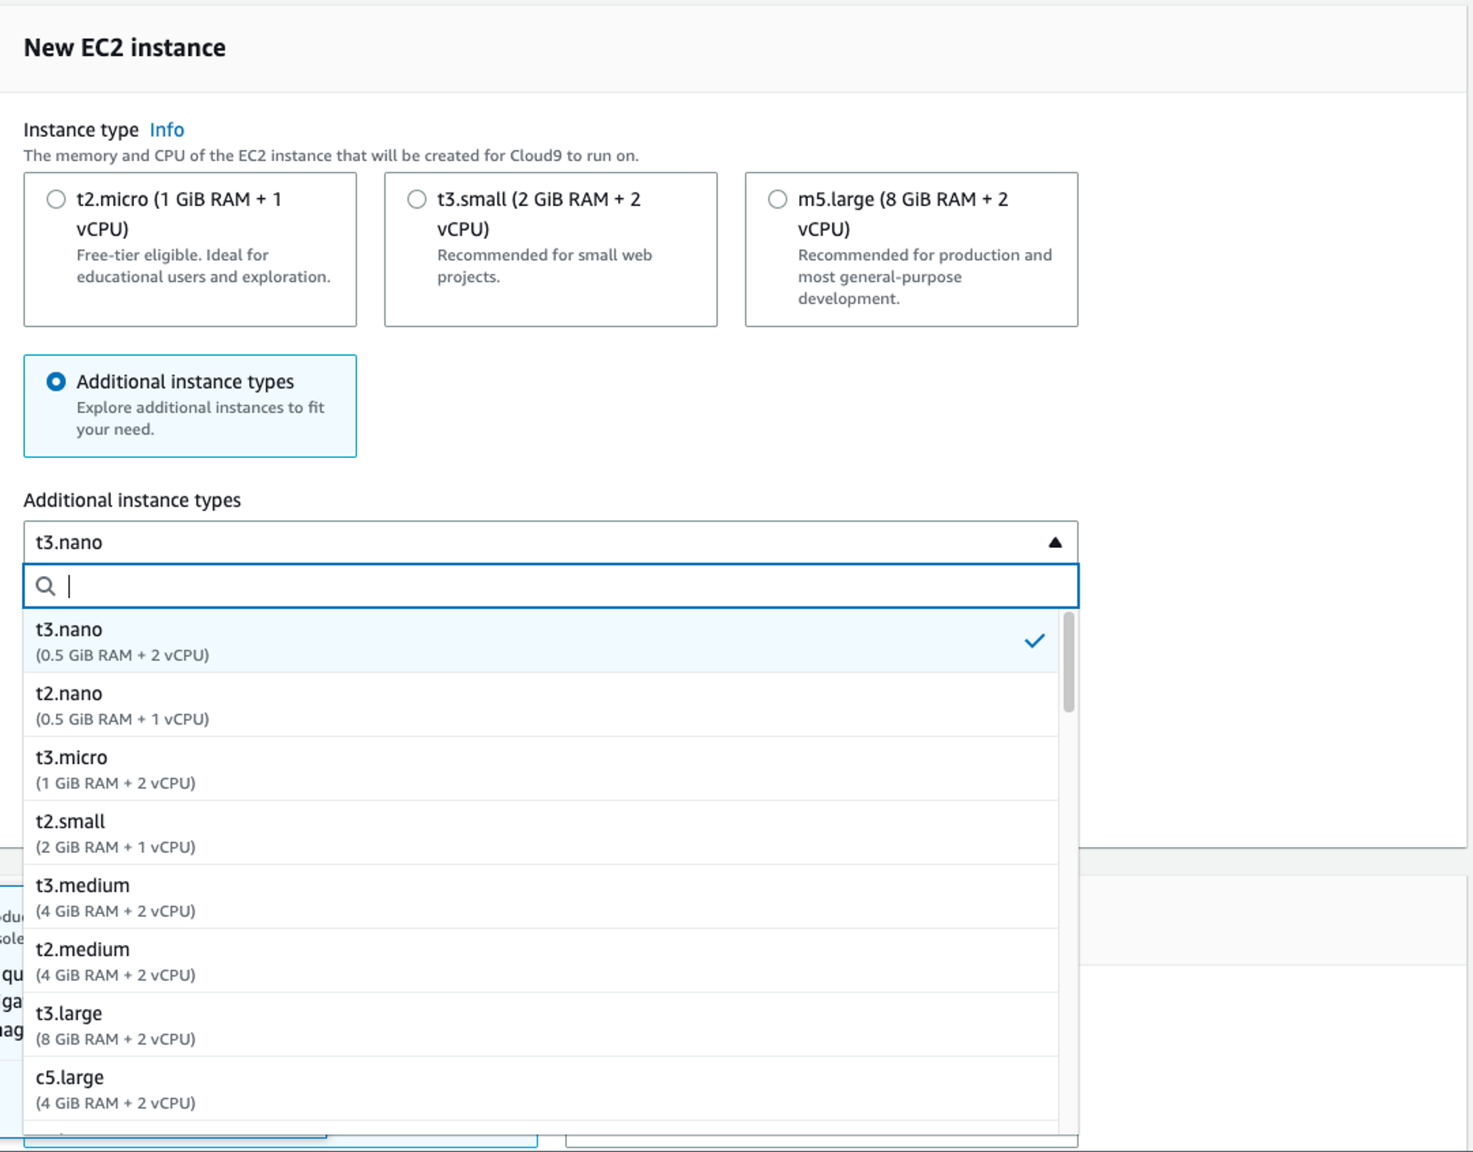Image resolution: width=1473 pixels, height=1152 pixels.
Task: Select Additional instance types radio button
Action: (56, 382)
